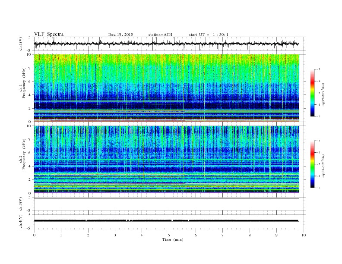Image resolution: width=342 pixels, height=264 pixels.
Task: Click the ch.1 spectrogram color scale bar
Action: (x=312, y=93)
